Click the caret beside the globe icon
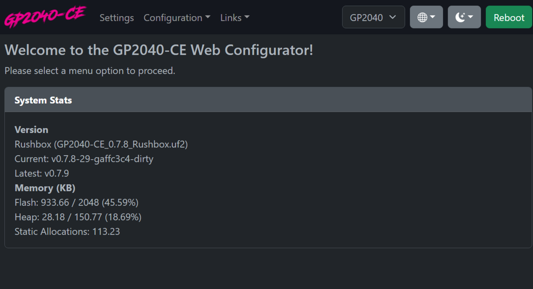The height and width of the screenshot is (289, 533). click(x=433, y=17)
